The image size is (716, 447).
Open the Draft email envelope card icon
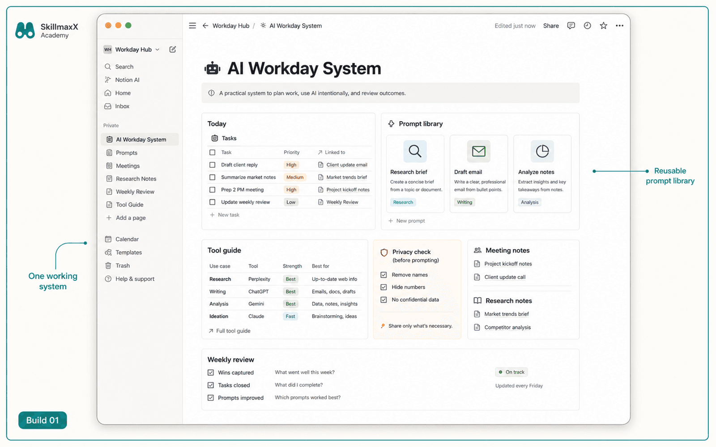pos(479,151)
